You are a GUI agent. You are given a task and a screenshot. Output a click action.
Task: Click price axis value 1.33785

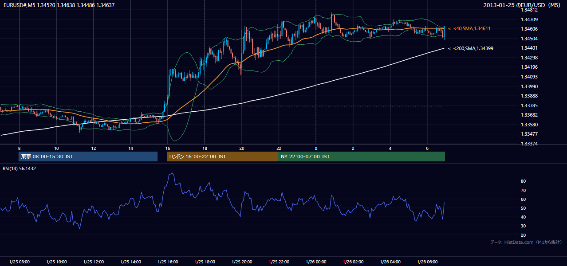tap(530, 106)
